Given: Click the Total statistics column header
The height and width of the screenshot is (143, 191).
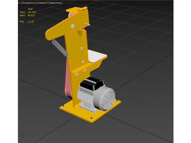Looking at the screenshot, I should tap(30, 9).
